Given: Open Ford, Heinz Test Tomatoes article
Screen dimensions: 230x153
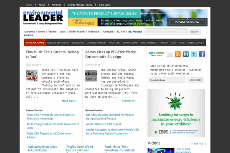Looking at the screenshot, I should [x=119, y=149].
